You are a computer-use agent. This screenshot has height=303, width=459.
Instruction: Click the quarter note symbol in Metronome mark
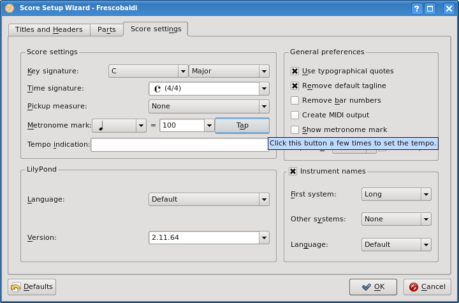[101, 126]
